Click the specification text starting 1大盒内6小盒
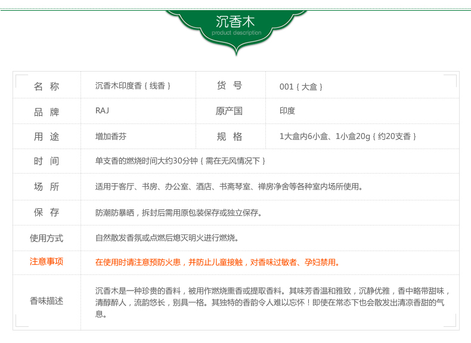Image resolution: width=471 pixels, height=343 pixels. (348, 137)
